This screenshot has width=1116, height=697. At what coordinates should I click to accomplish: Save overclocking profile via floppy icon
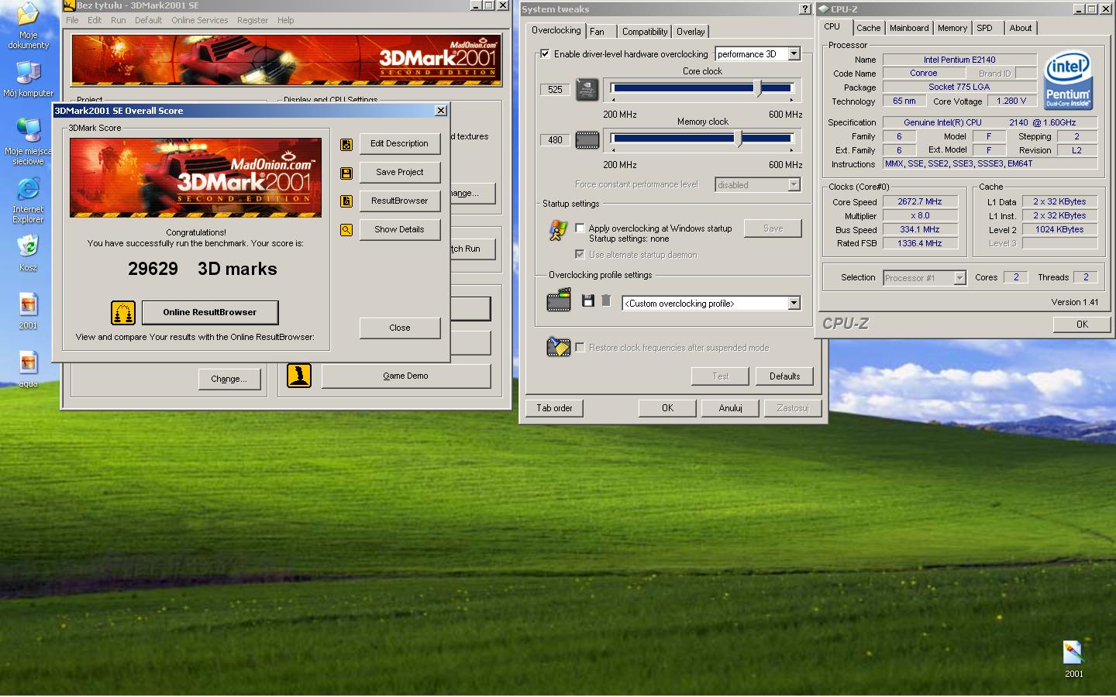pyautogui.click(x=588, y=300)
